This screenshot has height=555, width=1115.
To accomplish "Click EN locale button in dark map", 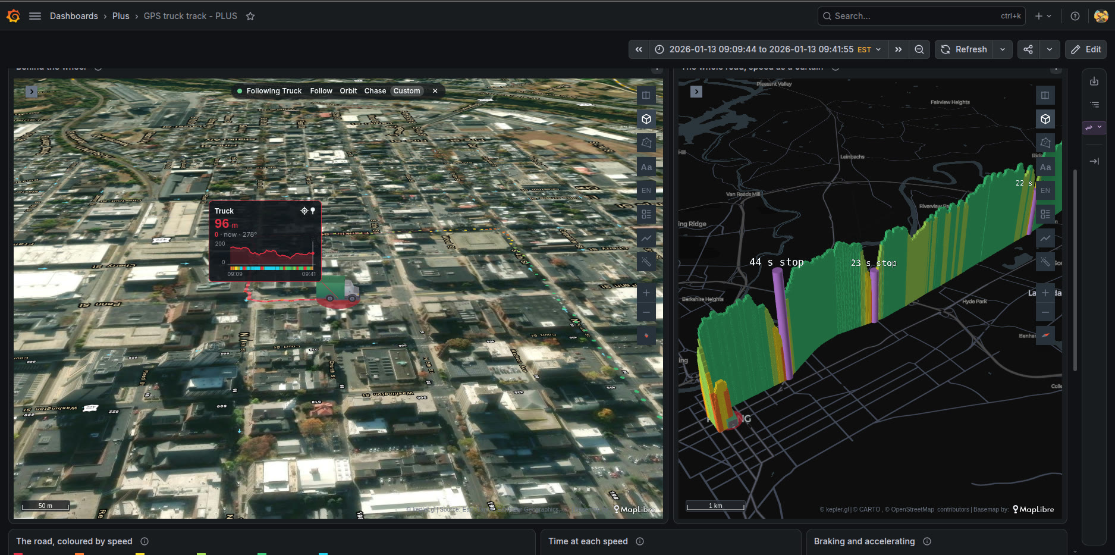I will (1045, 190).
